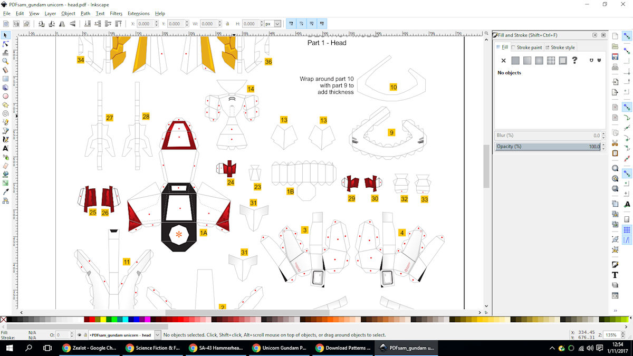
Task: Click the Unknown paint question mark icon
Action: point(574,61)
